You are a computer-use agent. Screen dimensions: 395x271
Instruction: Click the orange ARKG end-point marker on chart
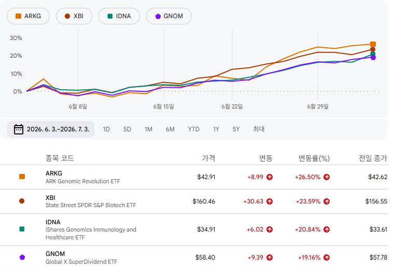click(x=373, y=44)
